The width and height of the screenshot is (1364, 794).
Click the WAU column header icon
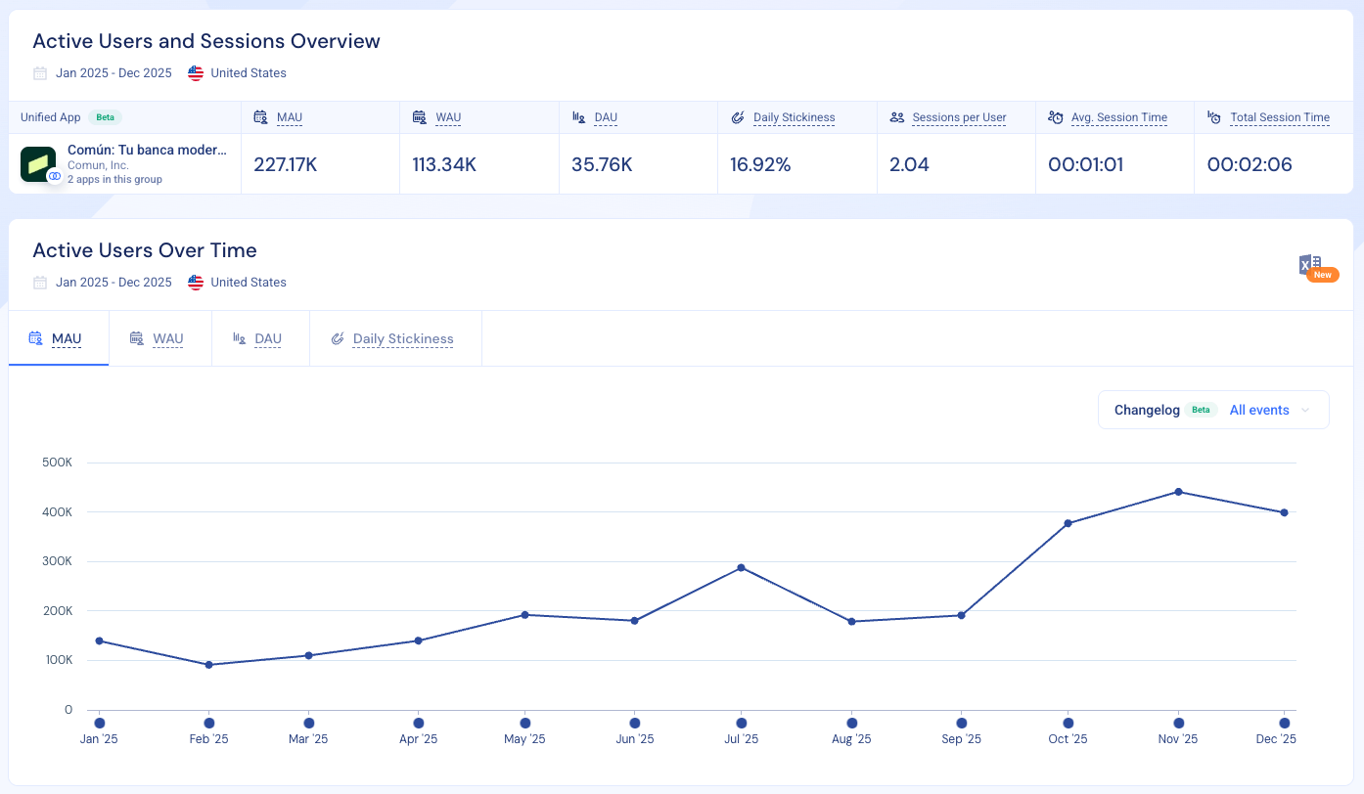tap(419, 117)
